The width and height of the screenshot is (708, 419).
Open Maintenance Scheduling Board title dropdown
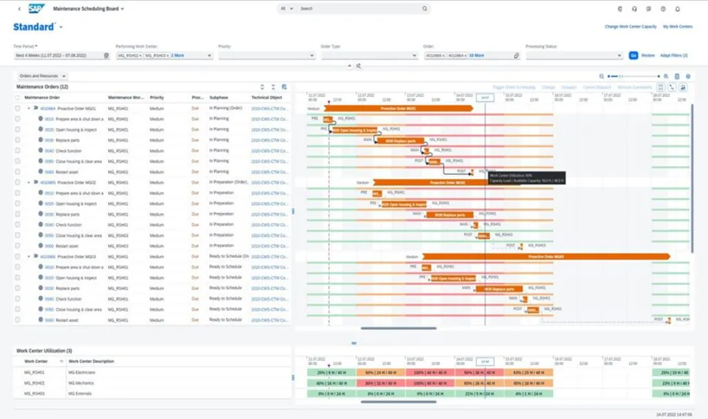coord(122,8)
